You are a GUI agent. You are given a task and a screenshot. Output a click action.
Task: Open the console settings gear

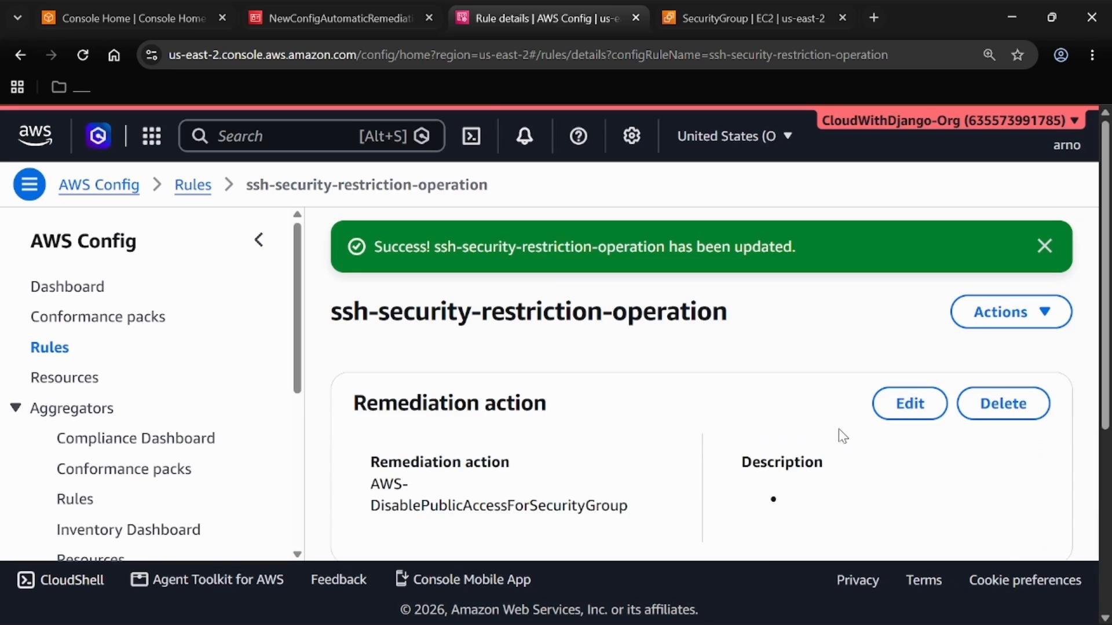pos(631,136)
